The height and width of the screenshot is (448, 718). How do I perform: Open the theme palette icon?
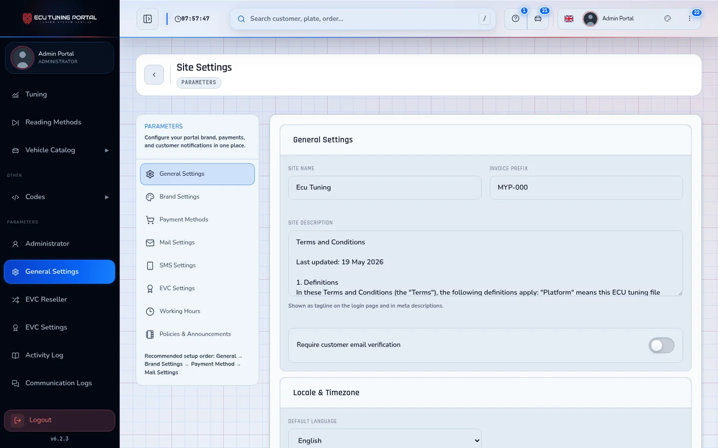pos(668,18)
